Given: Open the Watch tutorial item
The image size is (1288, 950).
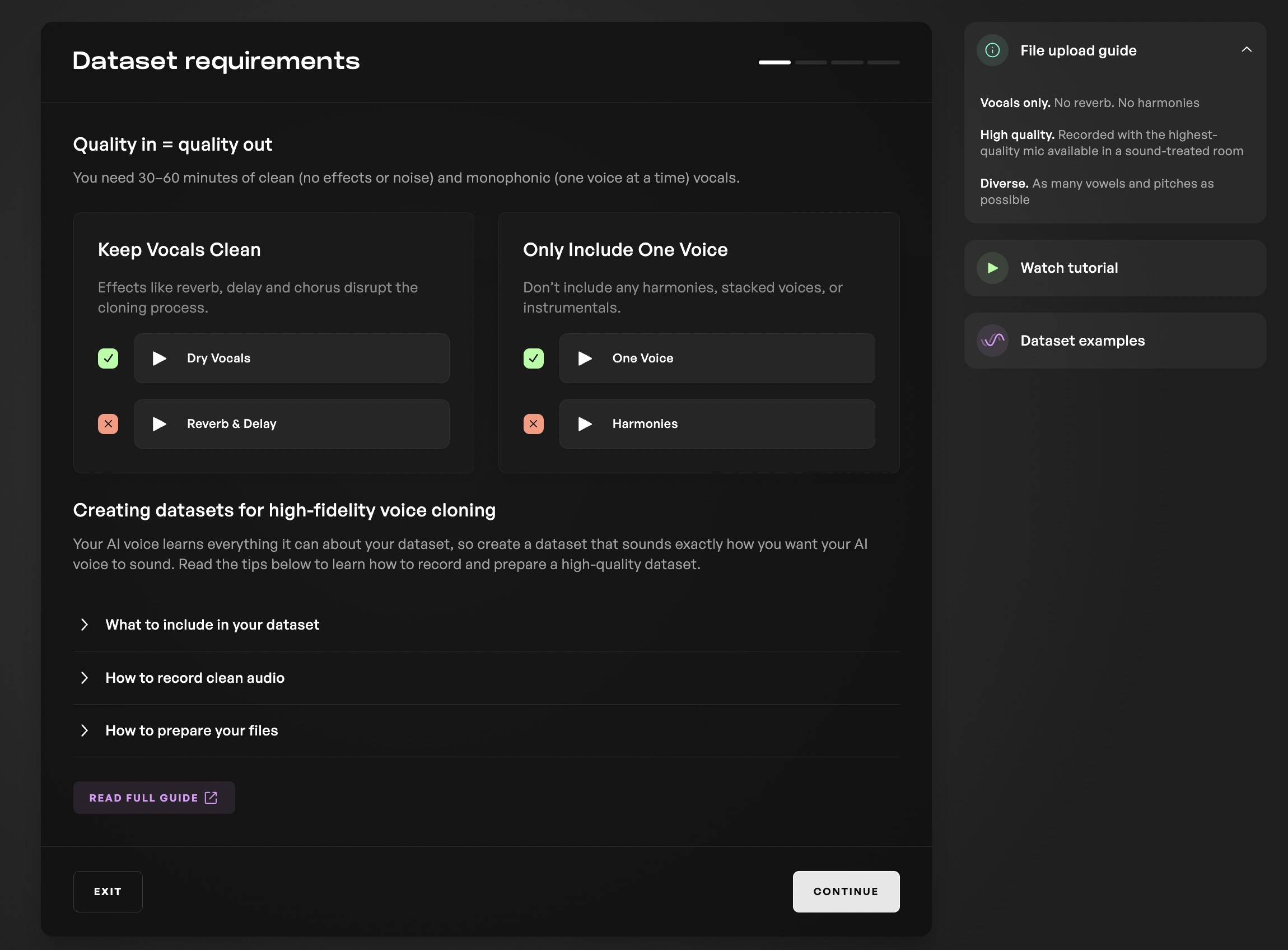Looking at the screenshot, I should pos(1068,268).
